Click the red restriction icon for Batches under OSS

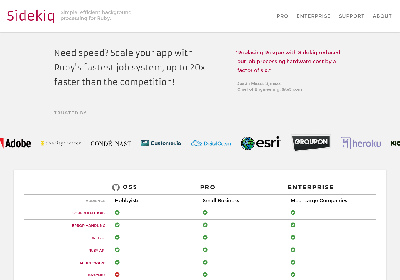[117, 274]
